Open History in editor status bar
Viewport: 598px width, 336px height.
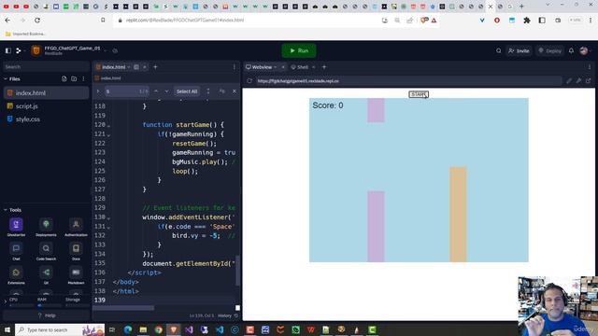[228, 315]
